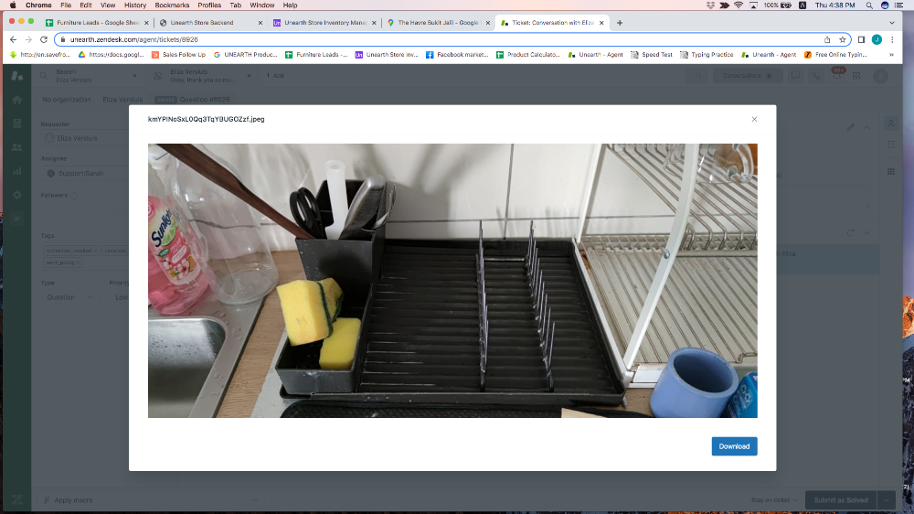The height and width of the screenshot is (514, 914).
Task: Show more bookmarks overflow chevron
Action: [x=891, y=55]
